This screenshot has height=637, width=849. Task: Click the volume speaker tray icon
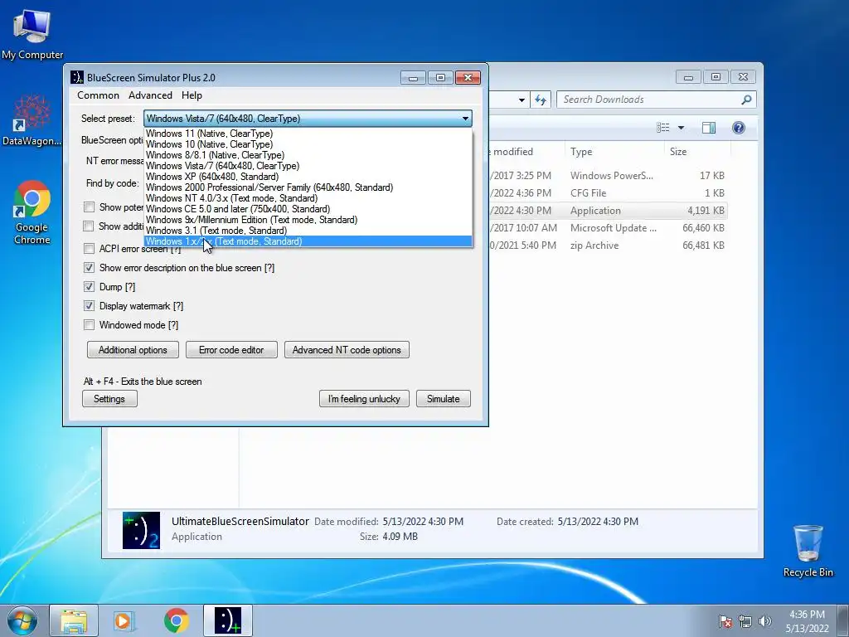tap(765, 621)
